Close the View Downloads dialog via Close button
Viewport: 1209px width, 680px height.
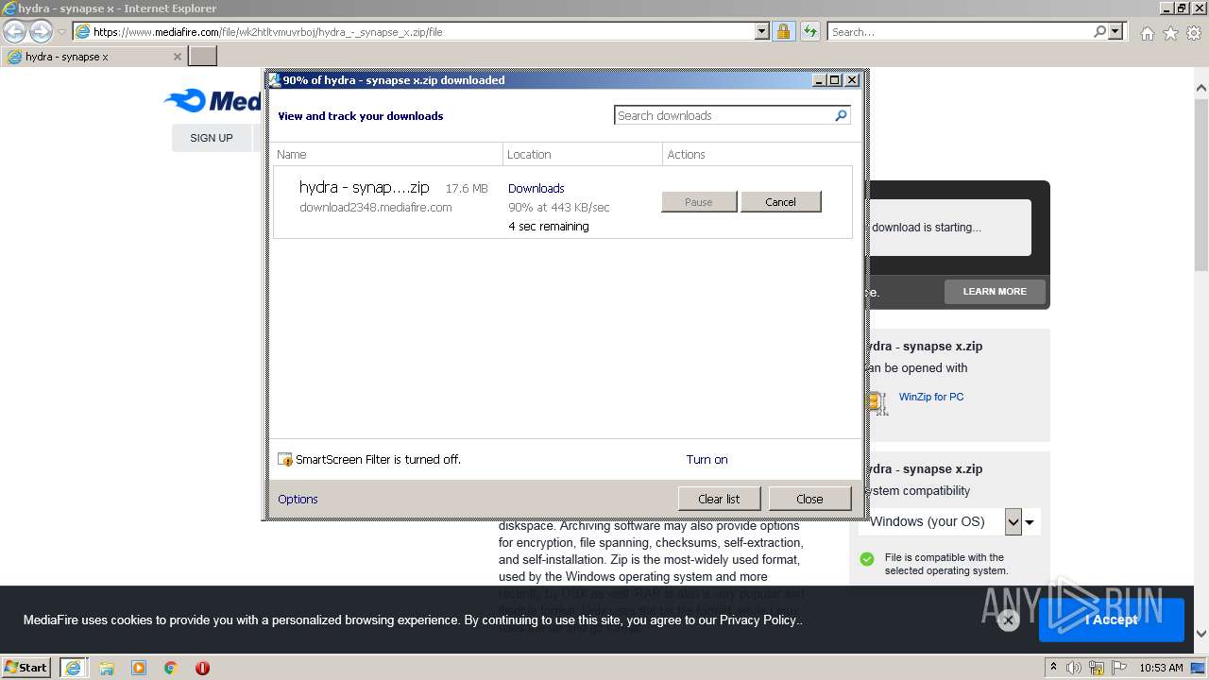point(809,499)
